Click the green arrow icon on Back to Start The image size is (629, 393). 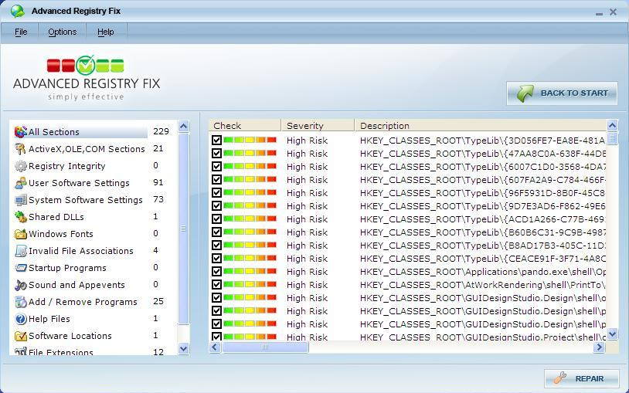click(525, 93)
